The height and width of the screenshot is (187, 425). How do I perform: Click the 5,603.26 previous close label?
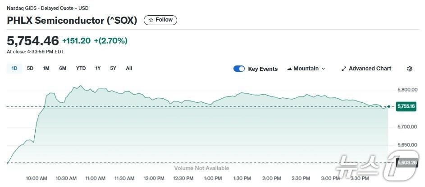point(406,163)
